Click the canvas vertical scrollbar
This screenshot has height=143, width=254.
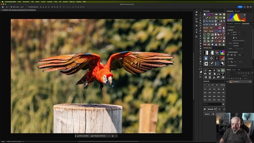coord(193,75)
